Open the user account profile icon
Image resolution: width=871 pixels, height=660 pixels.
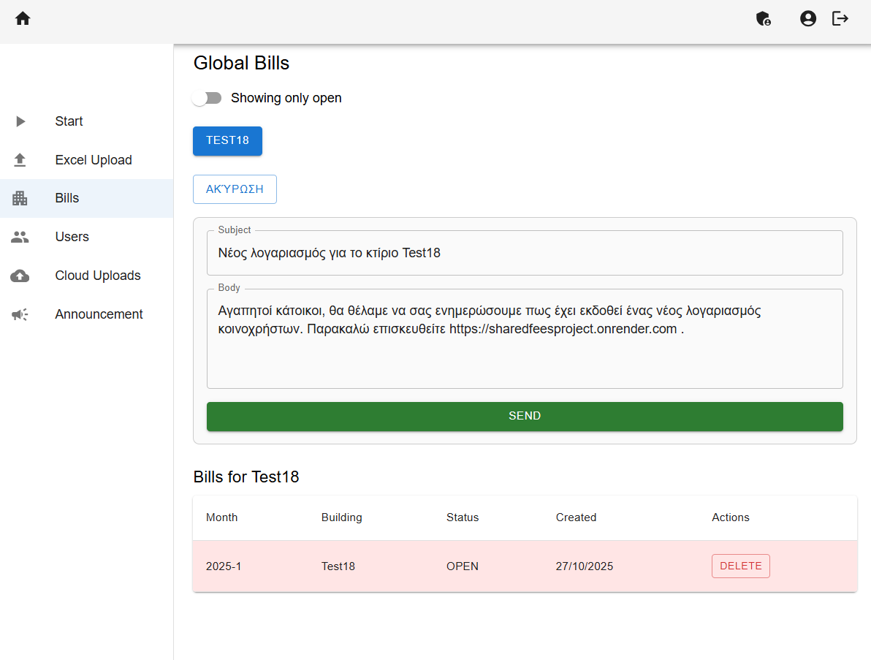807,19
